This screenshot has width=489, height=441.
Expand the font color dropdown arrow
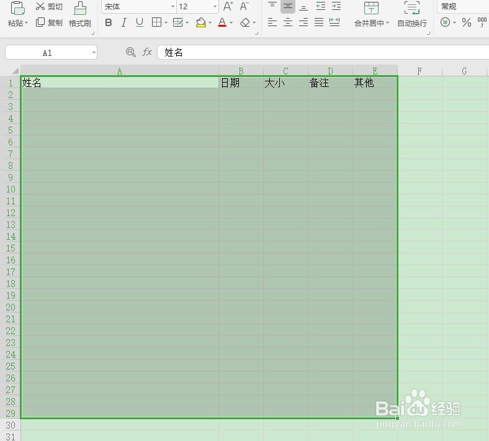(x=231, y=23)
